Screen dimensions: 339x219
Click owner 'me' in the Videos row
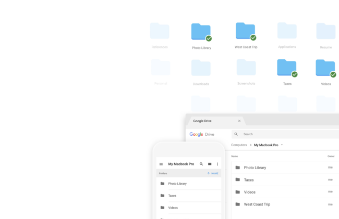tap(330, 191)
